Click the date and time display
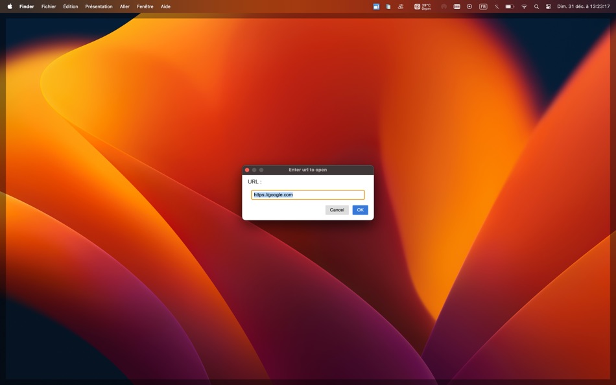The height and width of the screenshot is (385, 616). (x=582, y=6)
